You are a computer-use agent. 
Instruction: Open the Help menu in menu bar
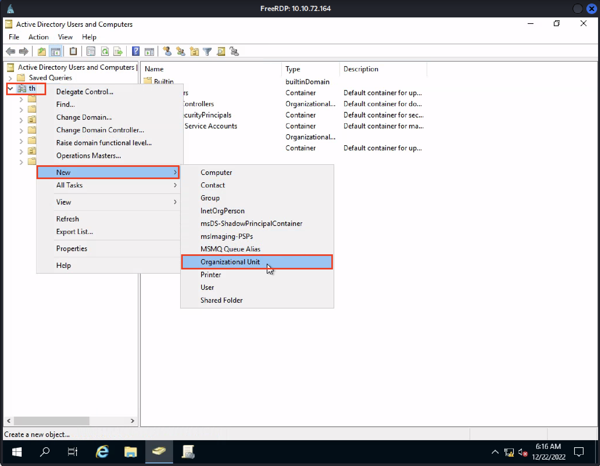click(x=89, y=37)
